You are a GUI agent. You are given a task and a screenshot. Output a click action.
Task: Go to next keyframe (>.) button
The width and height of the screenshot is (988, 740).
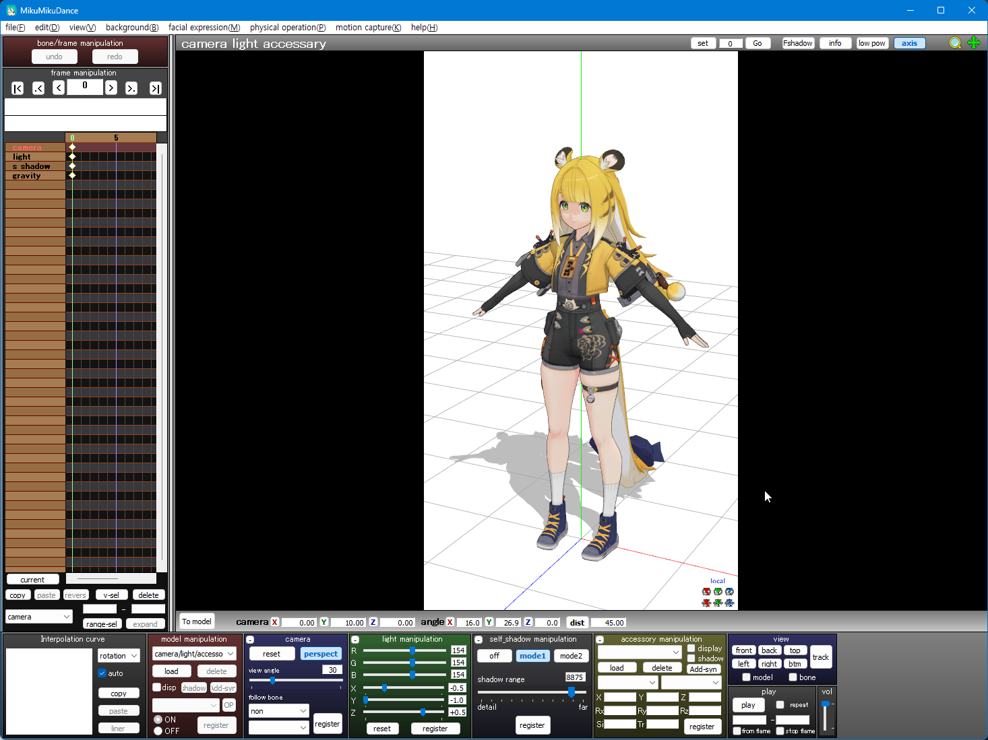click(x=131, y=88)
